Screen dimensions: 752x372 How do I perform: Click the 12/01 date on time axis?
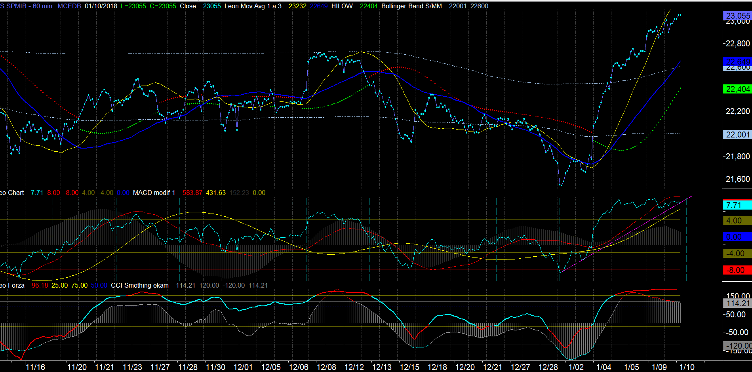pos(243,367)
